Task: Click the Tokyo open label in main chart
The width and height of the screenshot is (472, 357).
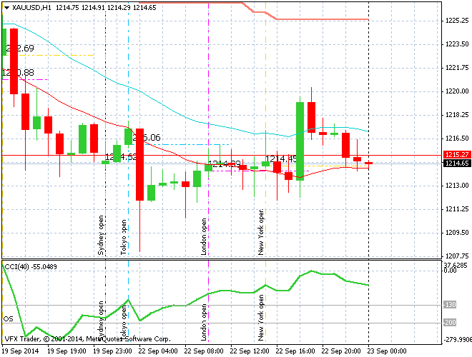Action: click(x=124, y=236)
